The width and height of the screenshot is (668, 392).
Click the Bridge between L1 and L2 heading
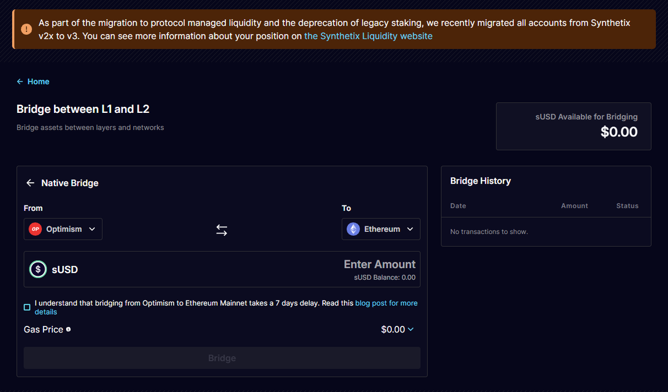click(83, 109)
